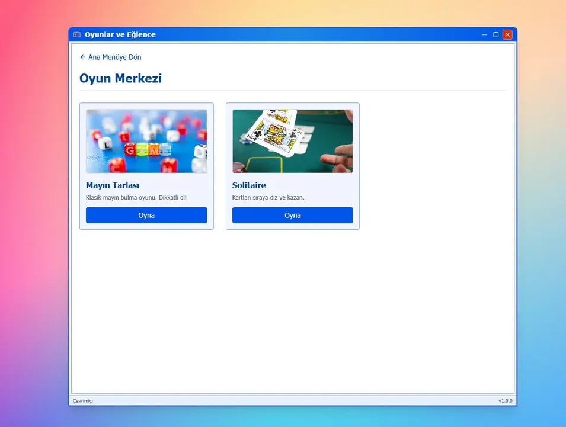Close the window with the red X
566x427 pixels.
(507, 34)
